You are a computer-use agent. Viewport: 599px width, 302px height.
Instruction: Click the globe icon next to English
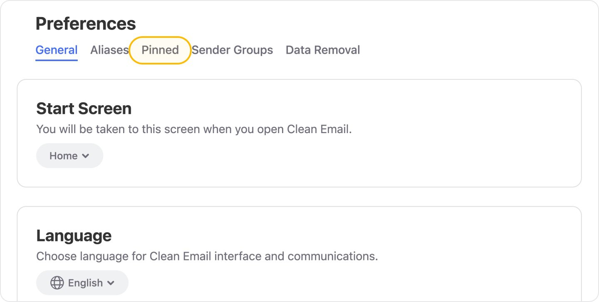57,282
